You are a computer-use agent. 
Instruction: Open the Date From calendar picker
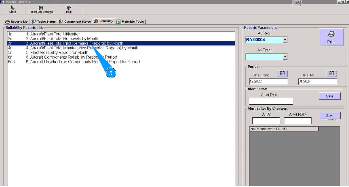click(282, 73)
